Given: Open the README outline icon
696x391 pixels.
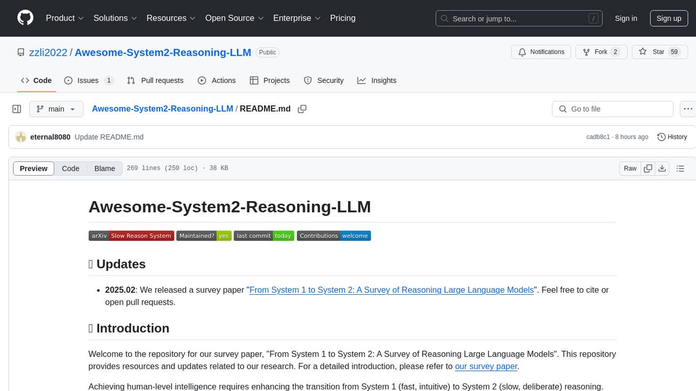Looking at the screenshot, I should (x=680, y=168).
